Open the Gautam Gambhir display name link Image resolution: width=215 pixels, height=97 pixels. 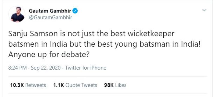[x=50, y=11]
